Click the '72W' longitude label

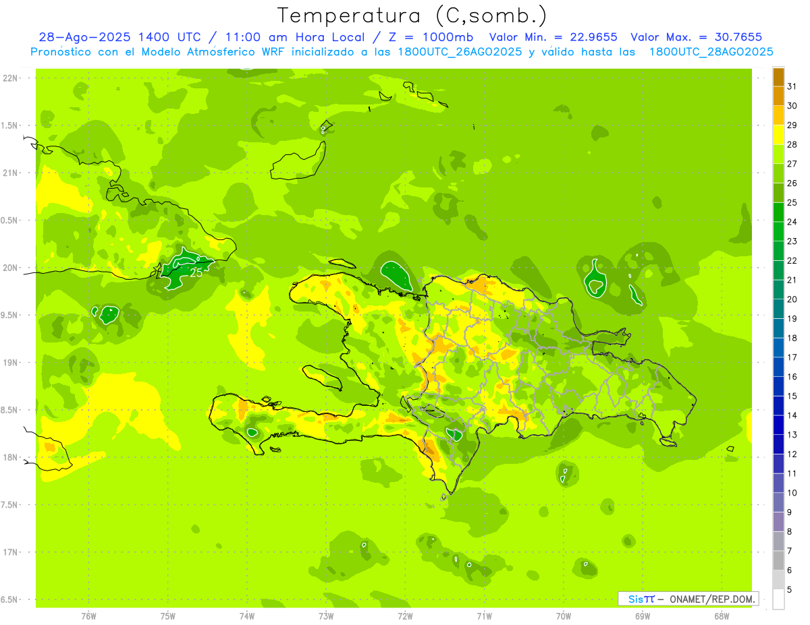(405, 616)
